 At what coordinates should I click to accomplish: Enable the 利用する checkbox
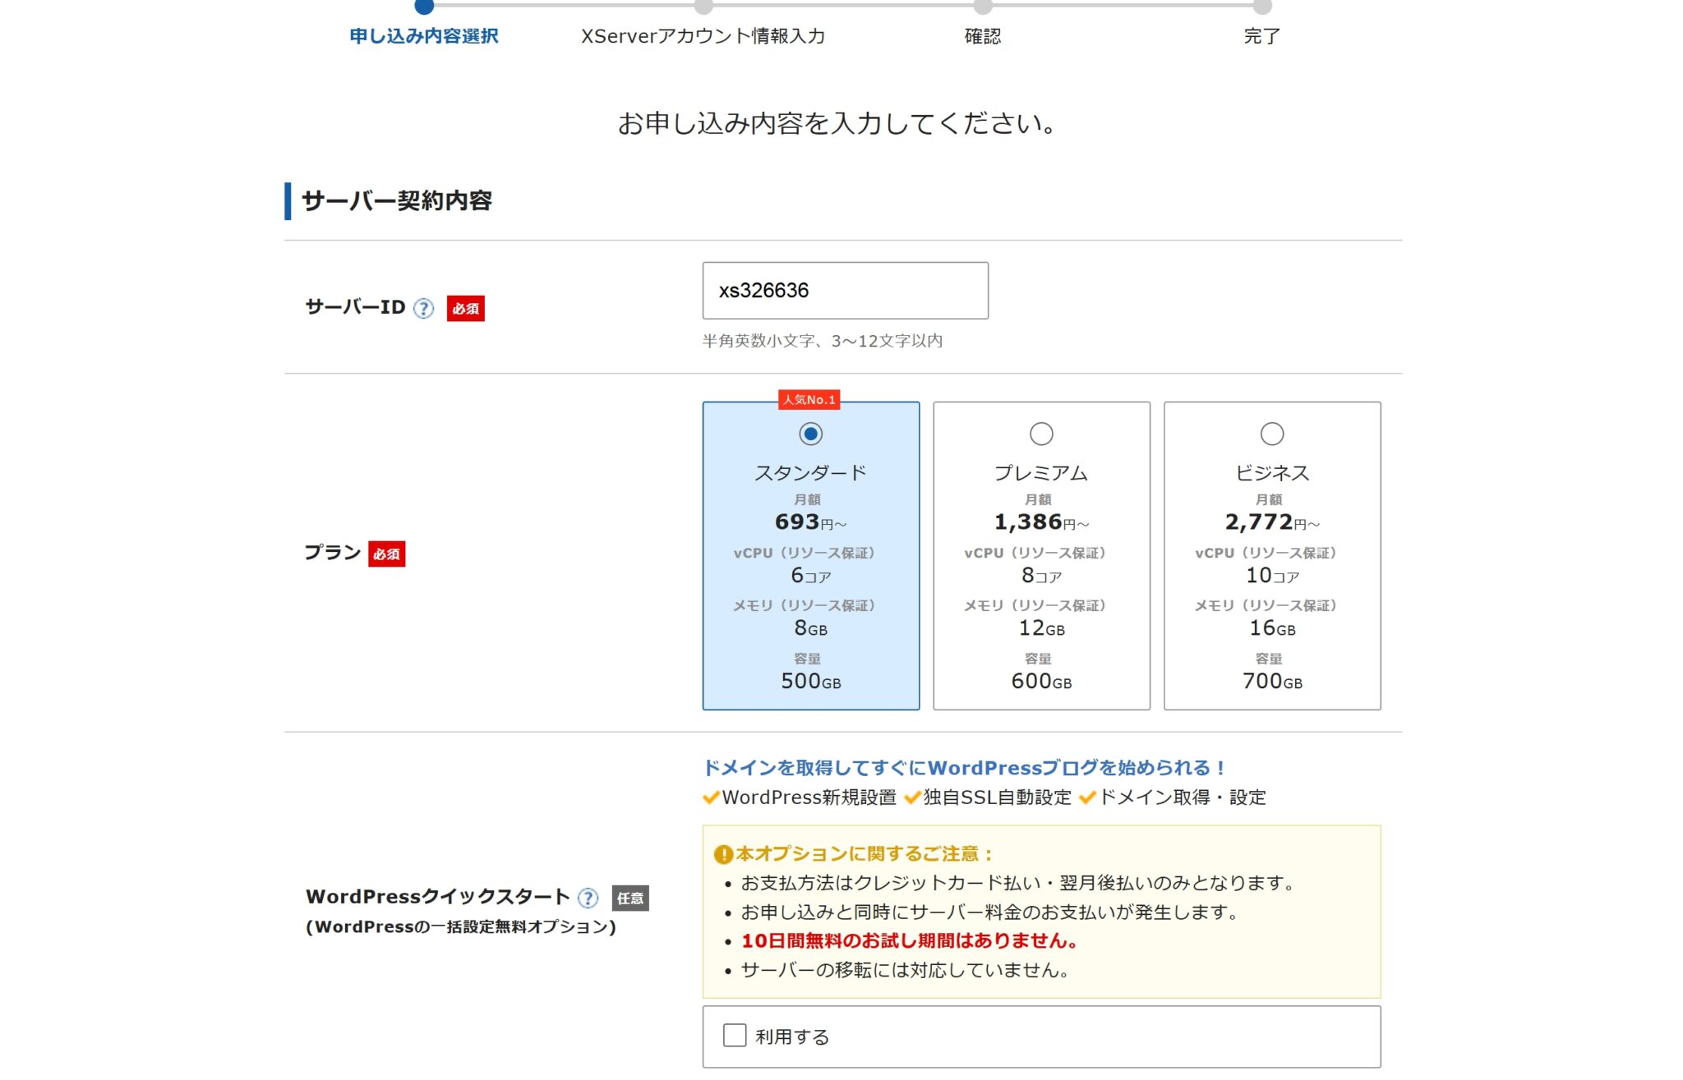(x=734, y=1036)
